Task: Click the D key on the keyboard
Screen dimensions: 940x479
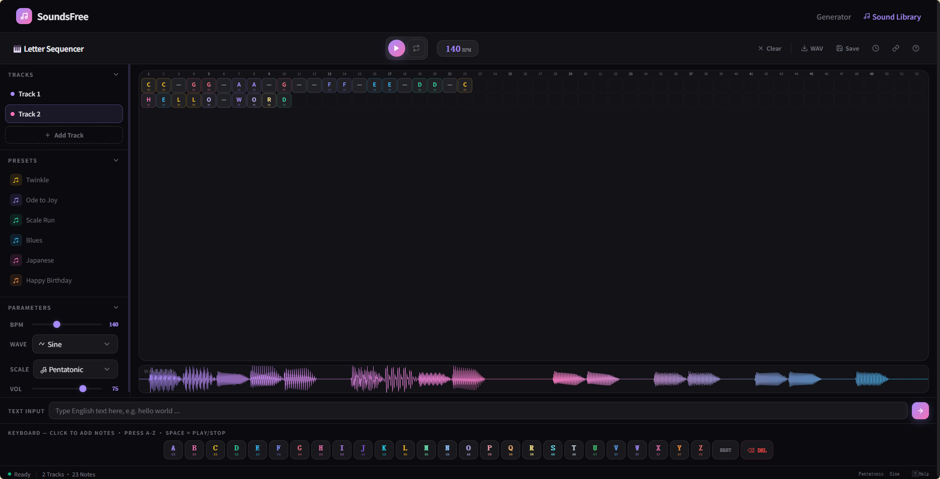Action: coord(237,450)
